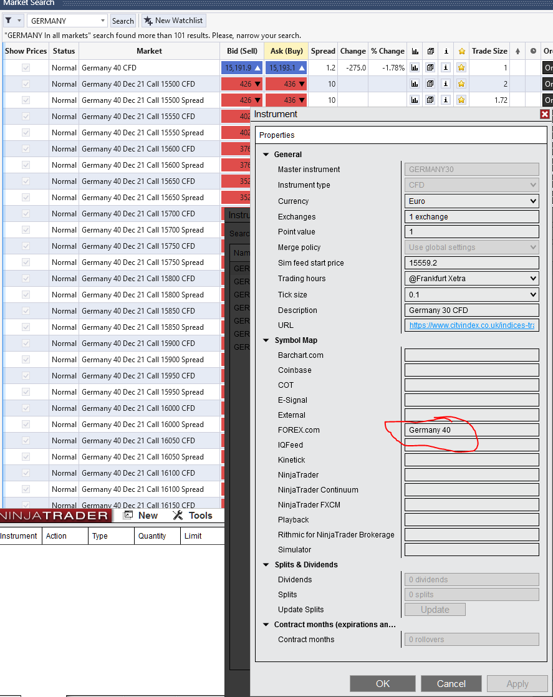
Task: Click the clock column header icon
Action: coord(533,51)
